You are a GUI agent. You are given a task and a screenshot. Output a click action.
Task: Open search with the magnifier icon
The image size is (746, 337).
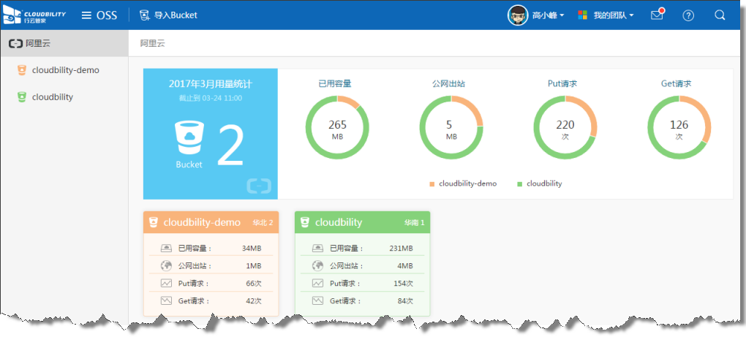pyautogui.click(x=720, y=15)
